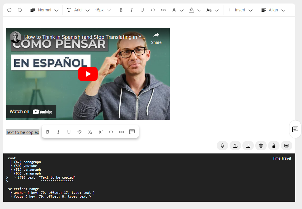This screenshot has height=209, width=302.
Task: Open the Insert menu
Action: tap(240, 10)
